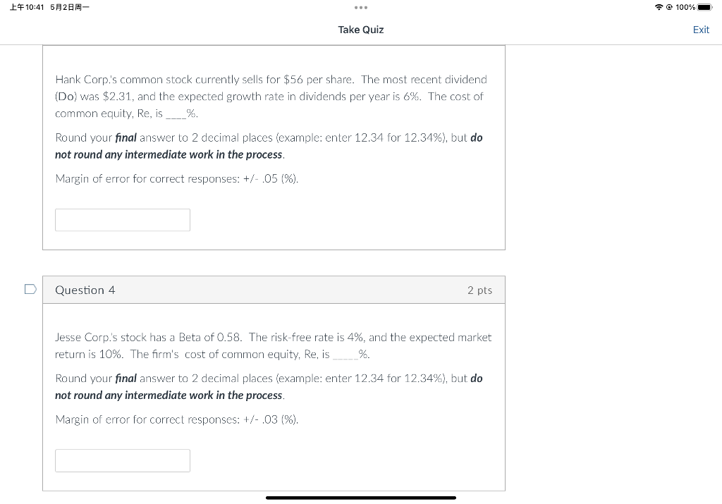Tap the 100% battery percentage text
This screenshot has height=504, width=722.
685,7
